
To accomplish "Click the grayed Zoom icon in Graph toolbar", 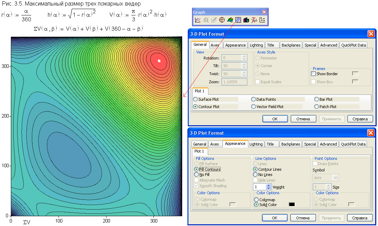I will (x=206, y=20).
